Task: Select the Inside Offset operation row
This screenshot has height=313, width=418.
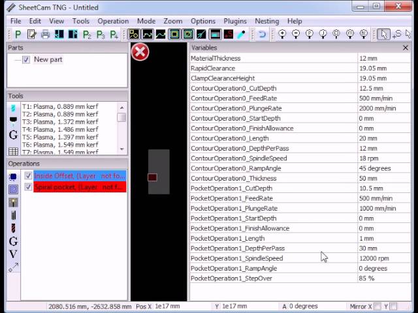Action: [x=80, y=176]
